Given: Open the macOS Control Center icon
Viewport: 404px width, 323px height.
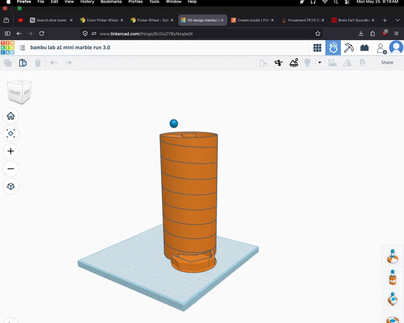Looking at the screenshot, I should click(x=347, y=2).
